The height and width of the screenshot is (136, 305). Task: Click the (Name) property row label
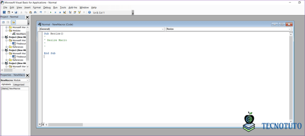(5, 89)
